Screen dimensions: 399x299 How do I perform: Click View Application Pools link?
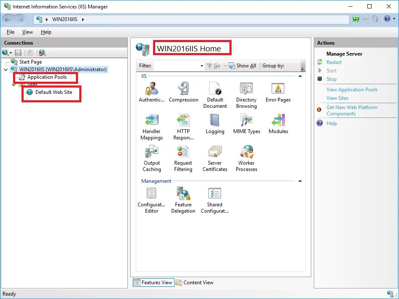coord(352,89)
